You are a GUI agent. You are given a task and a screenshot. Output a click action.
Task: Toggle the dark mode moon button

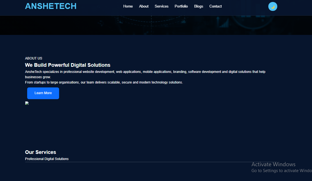273,6
